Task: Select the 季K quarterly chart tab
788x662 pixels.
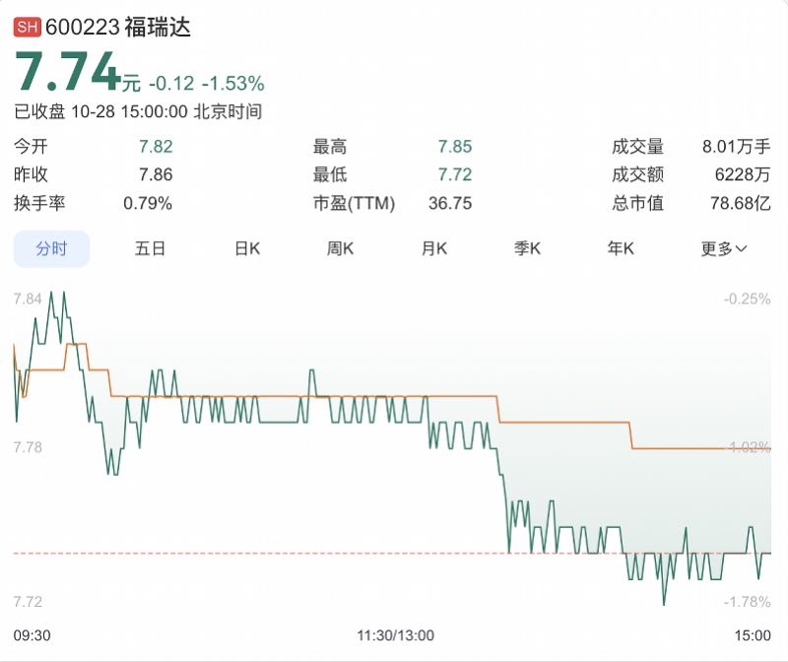Action: click(x=528, y=249)
